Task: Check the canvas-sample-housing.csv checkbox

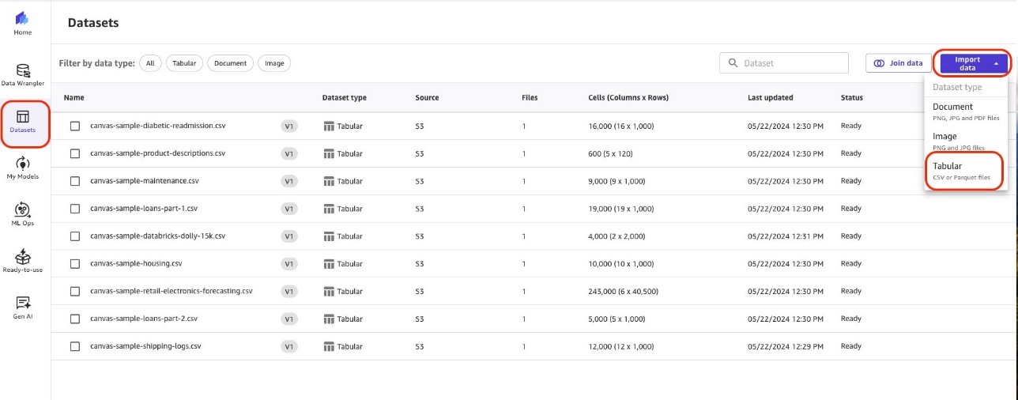Action: [75, 263]
